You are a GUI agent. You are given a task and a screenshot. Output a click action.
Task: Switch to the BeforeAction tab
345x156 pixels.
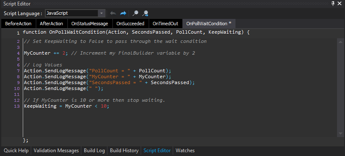(x=18, y=24)
